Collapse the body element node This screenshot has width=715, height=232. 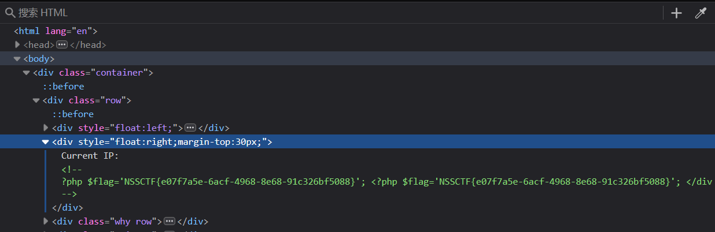(x=17, y=59)
